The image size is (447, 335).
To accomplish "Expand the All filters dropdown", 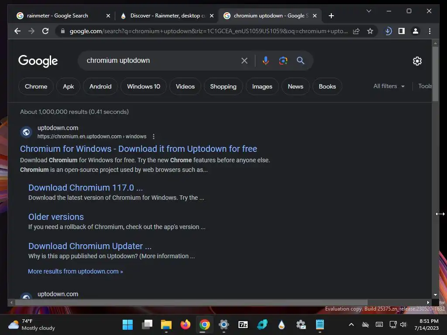I will pos(389,86).
